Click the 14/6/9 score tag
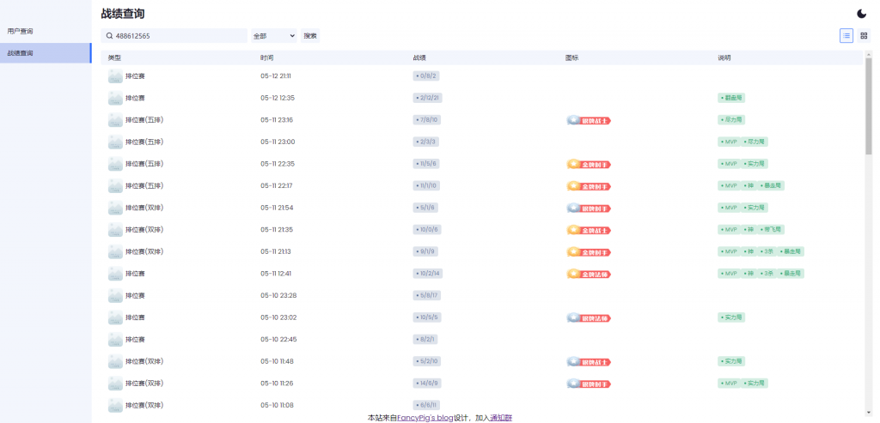The image size is (880, 423). click(426, 384)
